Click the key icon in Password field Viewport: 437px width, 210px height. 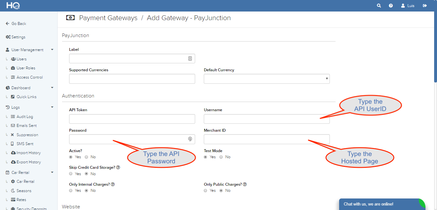(190, 139)
